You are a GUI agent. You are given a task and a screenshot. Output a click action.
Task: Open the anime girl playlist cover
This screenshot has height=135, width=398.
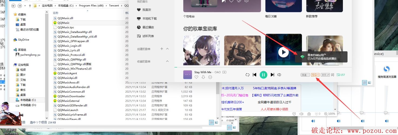click(201, 50)
